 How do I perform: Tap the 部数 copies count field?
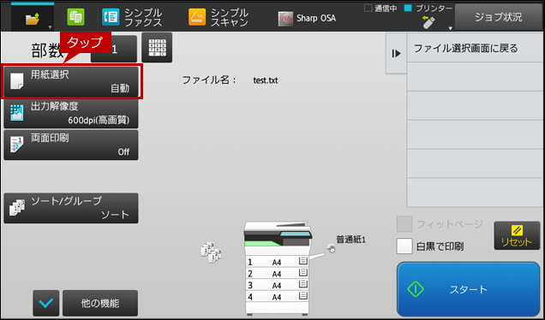[114, 49]
